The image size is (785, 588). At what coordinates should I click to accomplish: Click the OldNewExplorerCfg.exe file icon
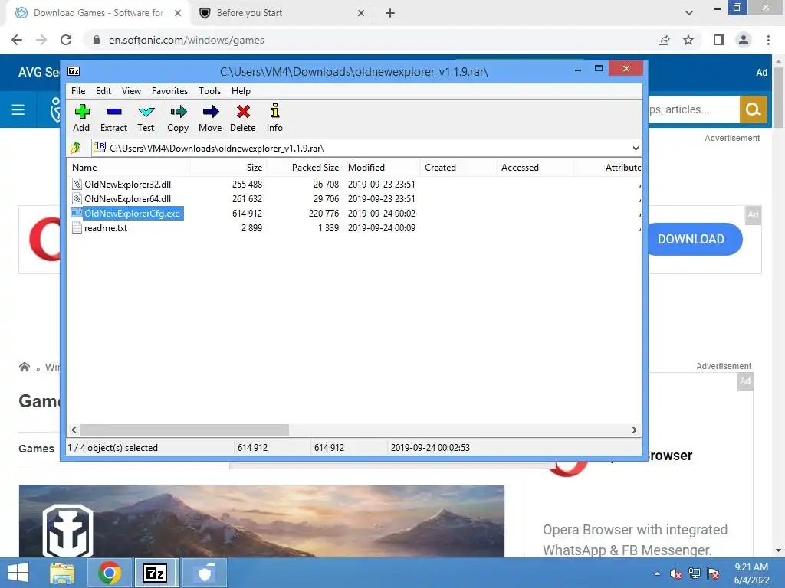tap(77, 213)
